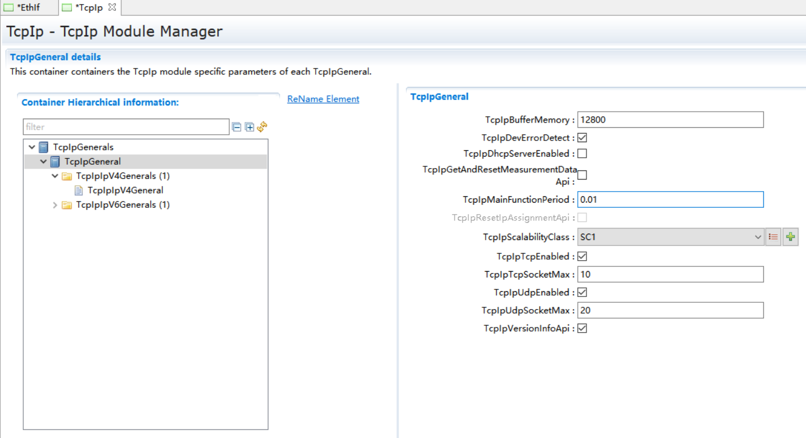The height and width of the screenshot is (438, 806).
Task: Expand the TcpIpIpV6Generals node arrow
Action: [55, 205]
